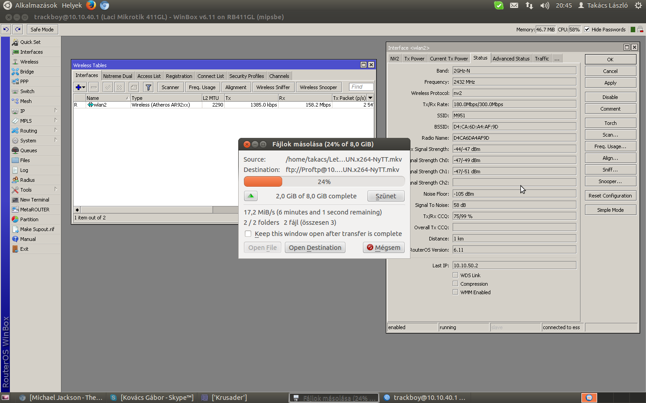Screen dimensions: 646x403
Task: Click the filter funnel icon in Interfaces toolbar
Action: pos(148,87)
